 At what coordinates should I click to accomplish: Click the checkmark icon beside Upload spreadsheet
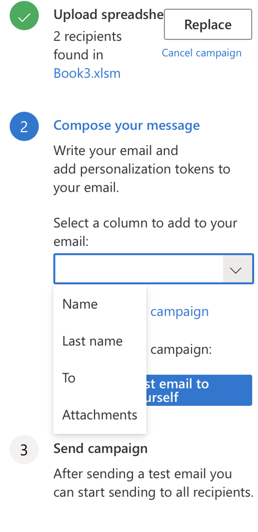(24, 15)
